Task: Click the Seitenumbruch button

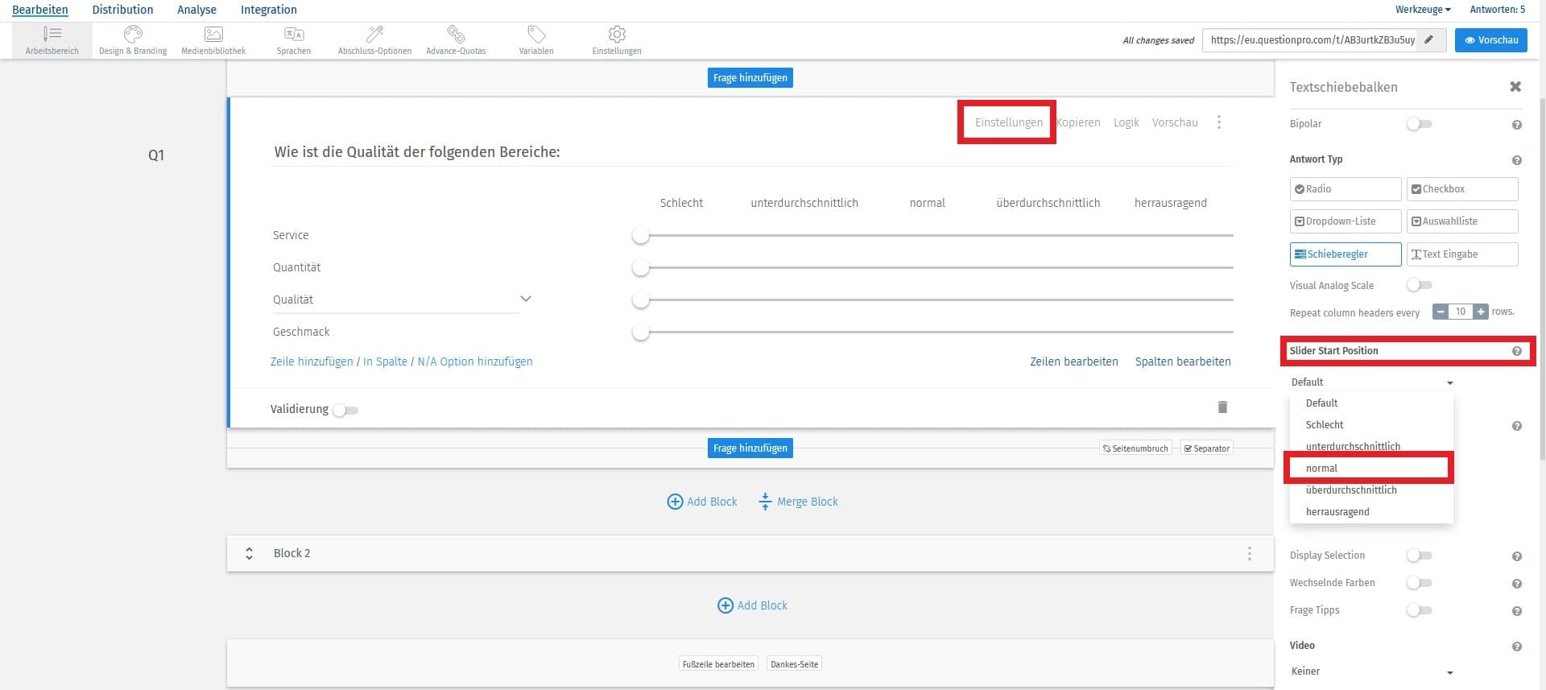Action: [1135, 448]
